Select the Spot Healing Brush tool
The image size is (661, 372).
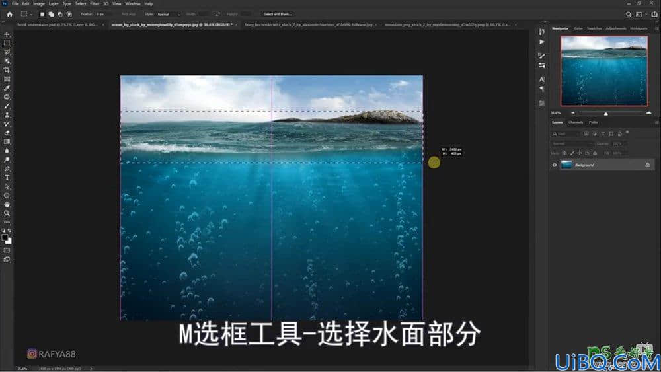[x=7, y=97]
